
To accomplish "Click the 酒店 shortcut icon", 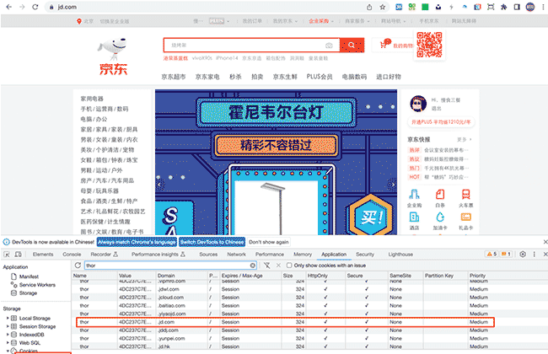I will coord(415,217).
